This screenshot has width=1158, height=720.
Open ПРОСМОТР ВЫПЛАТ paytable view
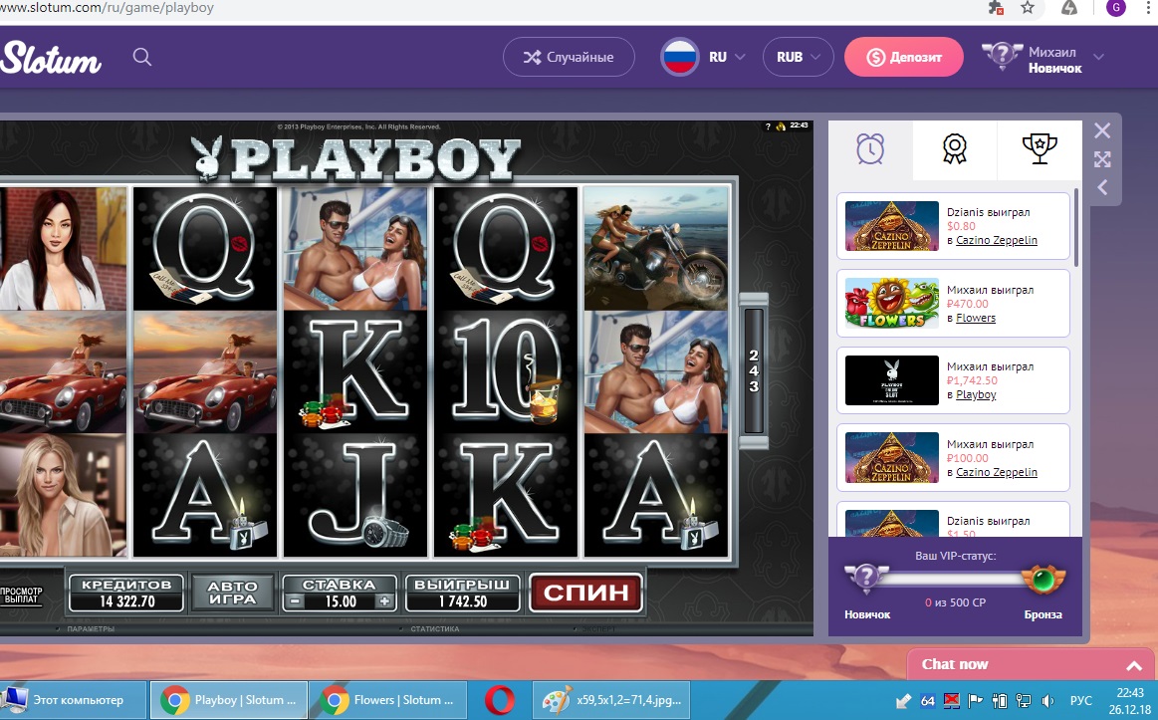tap(22, 596)
